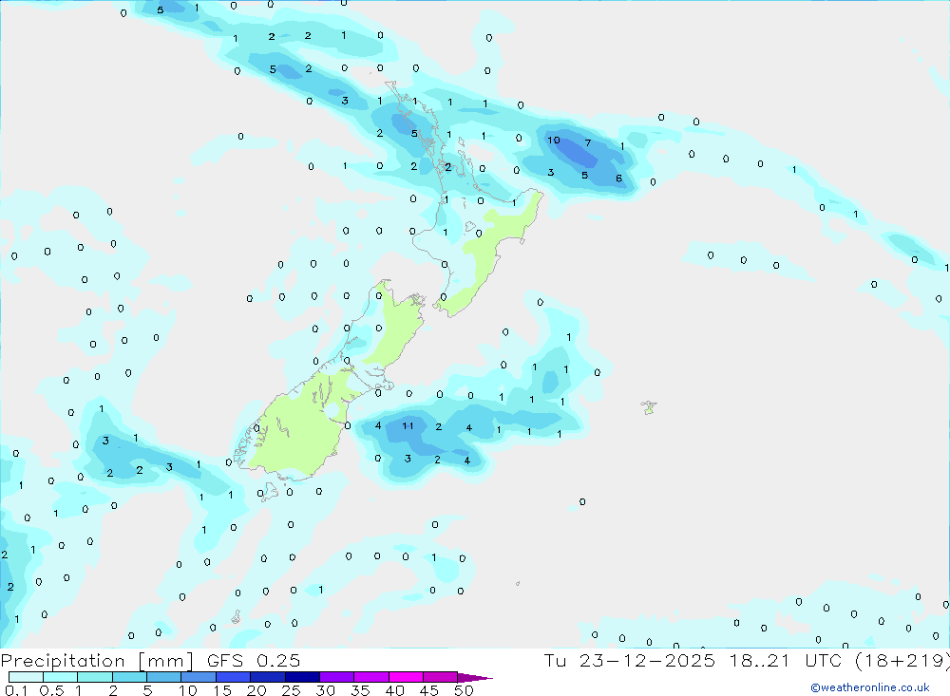Click the legend label '0.1'
Screen dimensions: 950x696
(x=16, y=690)
